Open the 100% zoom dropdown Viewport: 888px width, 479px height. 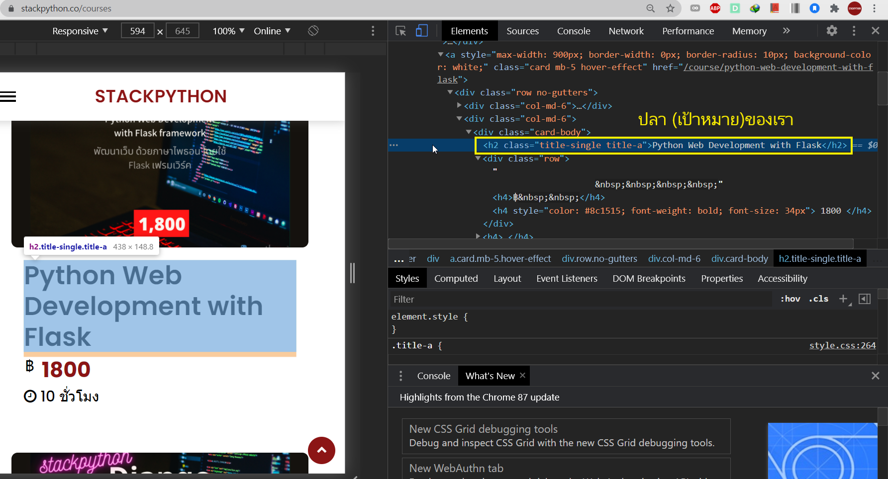click(x=228, y=31)
